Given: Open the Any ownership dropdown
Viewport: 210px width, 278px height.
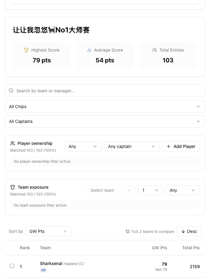Looking at the screenshot, I should tap(83, 146).
